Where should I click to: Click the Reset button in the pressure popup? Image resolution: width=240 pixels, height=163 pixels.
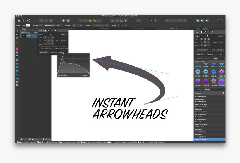[x=84, y=75]
